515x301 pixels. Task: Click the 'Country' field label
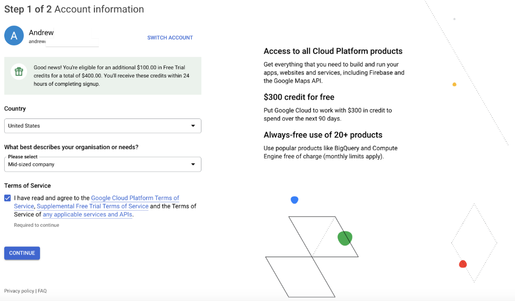(x=15, y=109)
